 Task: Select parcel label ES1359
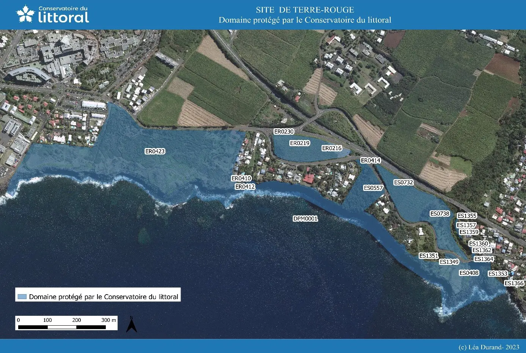(469, 232)
